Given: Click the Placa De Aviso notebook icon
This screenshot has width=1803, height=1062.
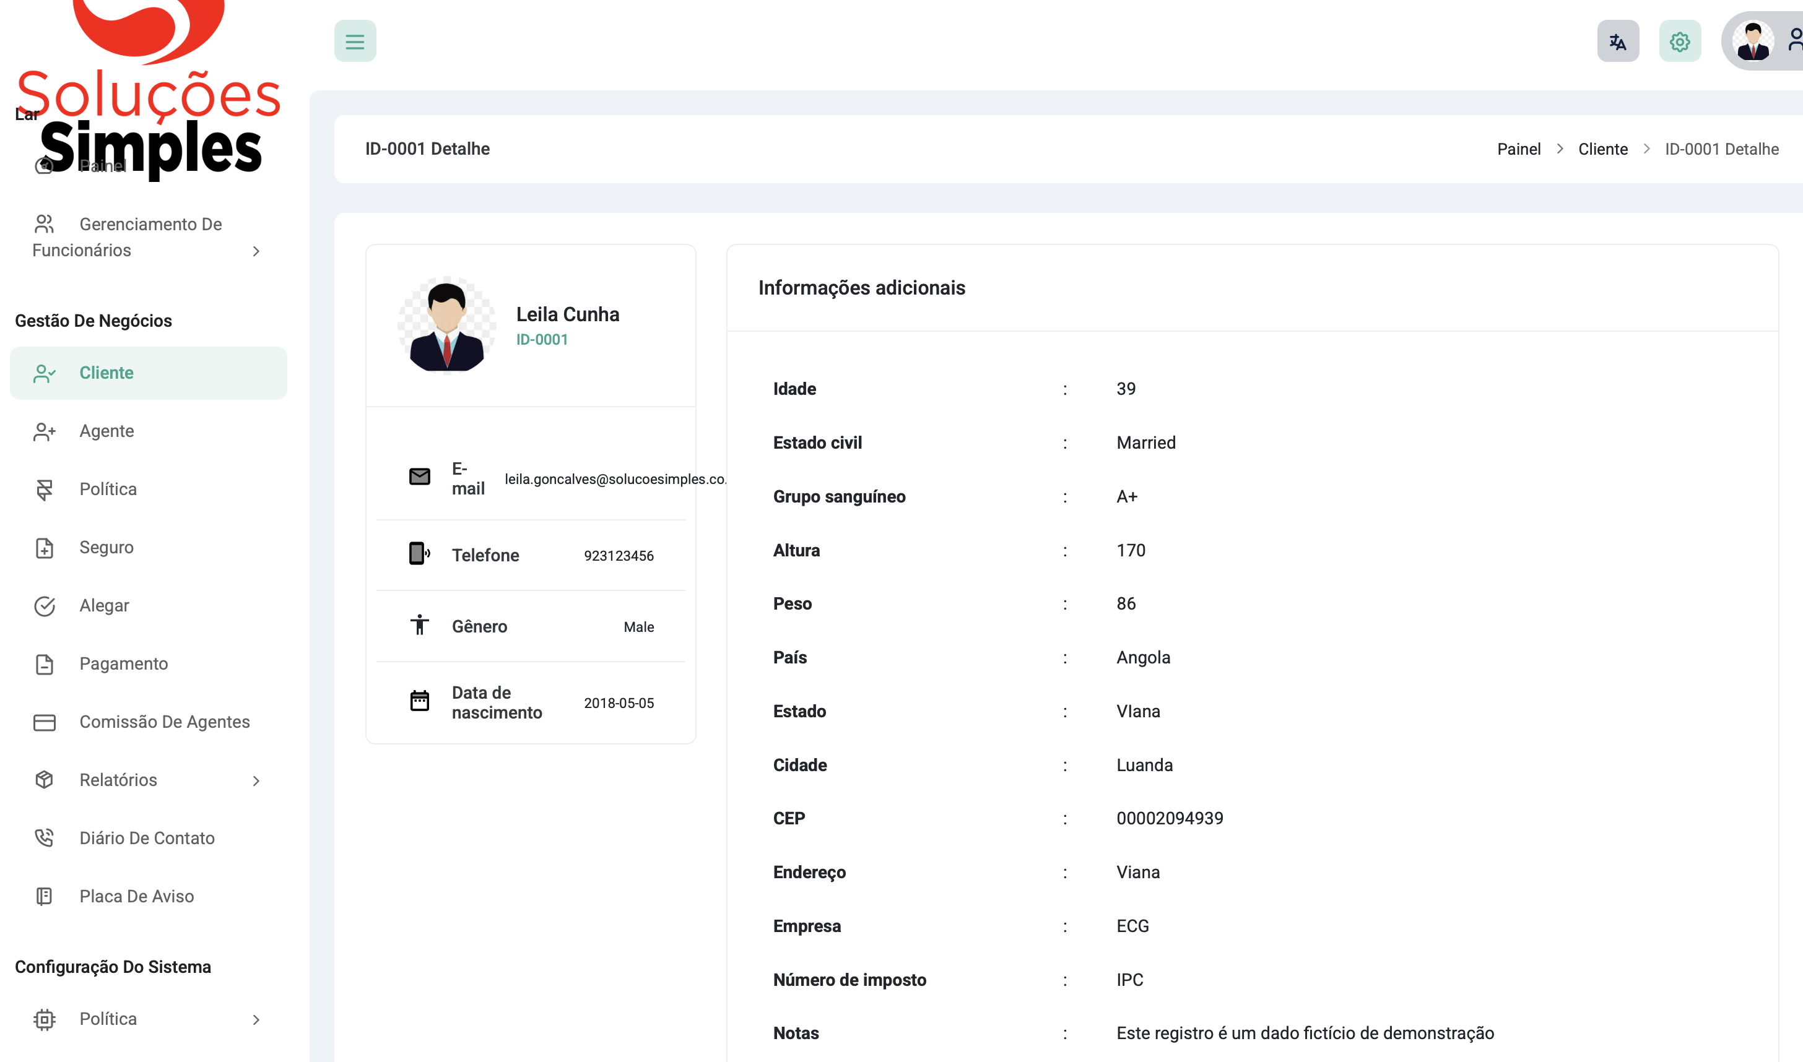Looking at the screenshot, I should (45, 896).
